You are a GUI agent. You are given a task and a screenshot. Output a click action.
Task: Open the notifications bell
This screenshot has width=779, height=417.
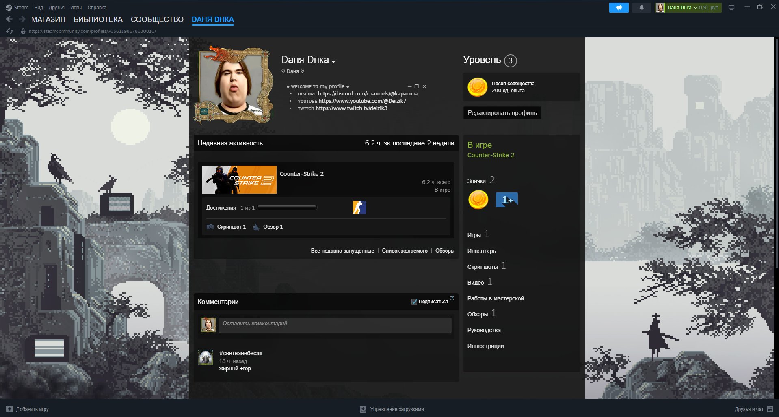(641, 8)
